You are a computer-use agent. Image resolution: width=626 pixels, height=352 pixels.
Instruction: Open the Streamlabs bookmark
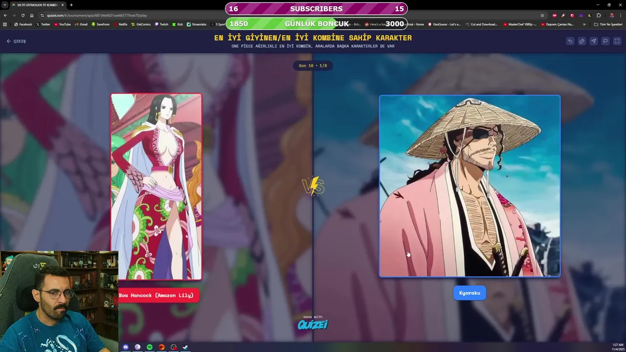pyautogui.click(x=197, y=24)
